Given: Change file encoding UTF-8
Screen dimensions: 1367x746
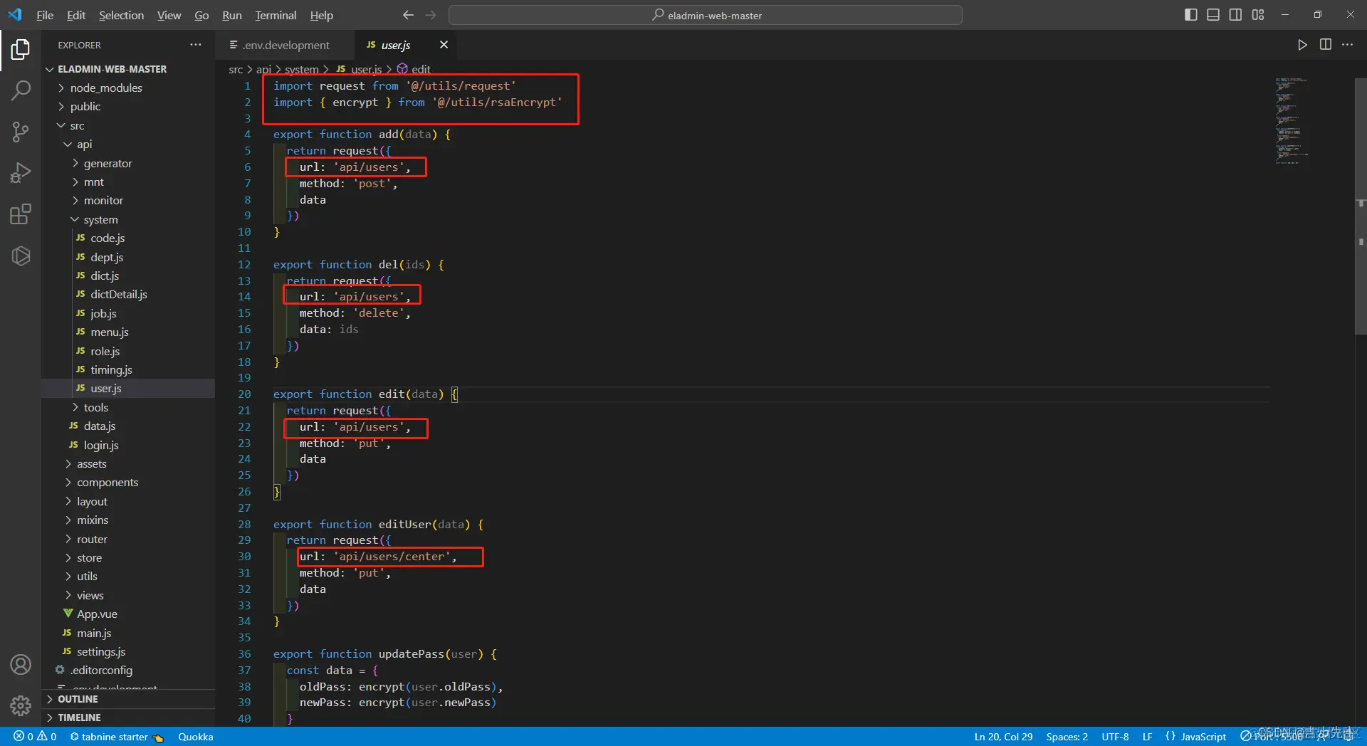Looking at the screenshot, I should (1115, 737).
